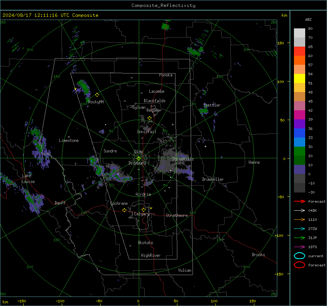Screen dimensions: 327x306
Task: Click the white 04DK arrow icon
Action: pyautogui.click(x=299, y=210)
